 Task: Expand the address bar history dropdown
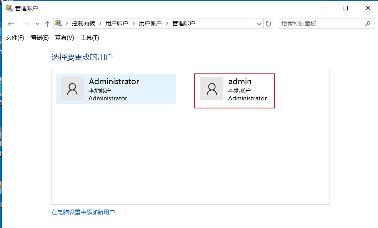point(259,24)
